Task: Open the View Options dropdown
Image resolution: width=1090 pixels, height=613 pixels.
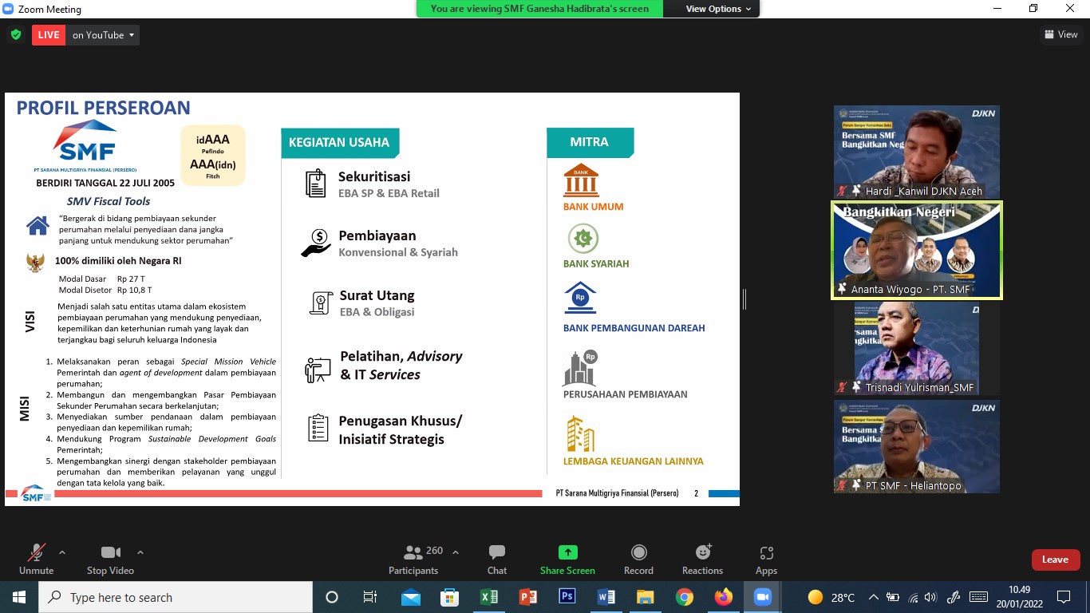Action: tap(718, 9)
